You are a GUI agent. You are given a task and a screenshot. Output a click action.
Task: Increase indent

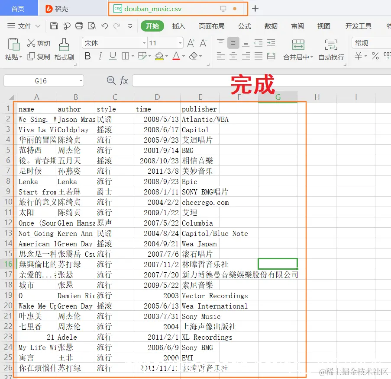(271, 43)
